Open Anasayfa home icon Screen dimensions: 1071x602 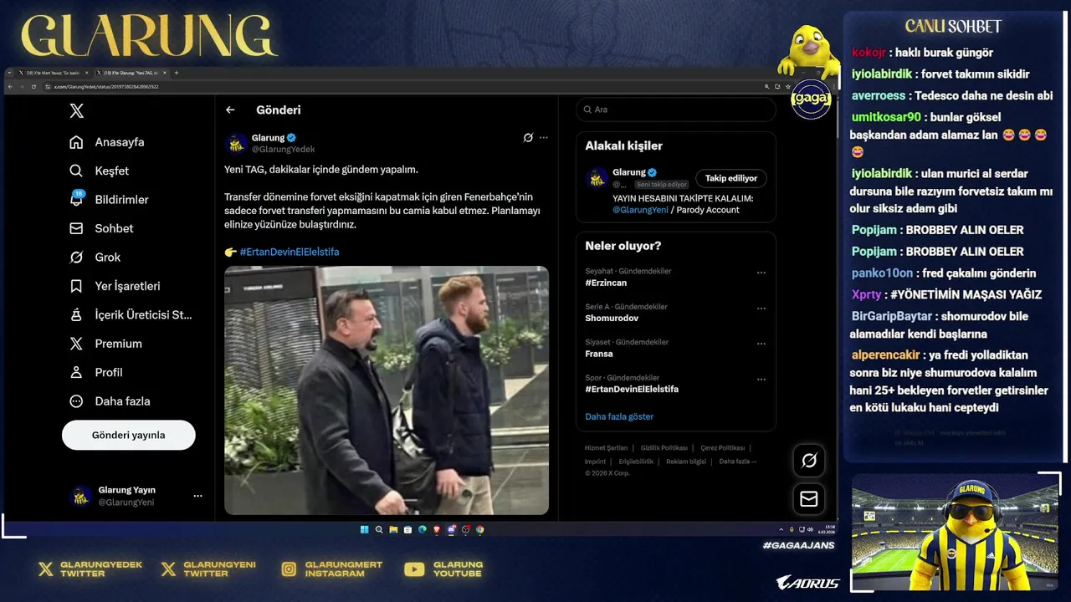[76, 142]
